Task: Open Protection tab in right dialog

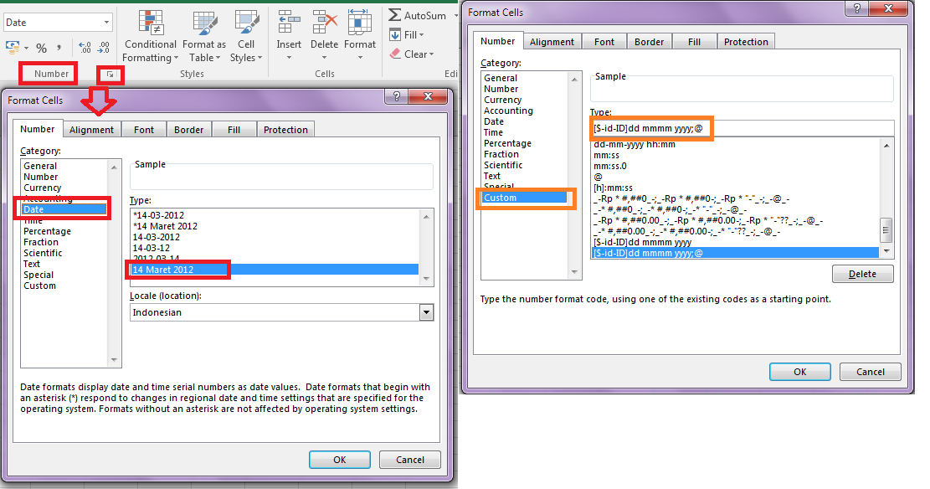Action: click(x=746, y=42)
